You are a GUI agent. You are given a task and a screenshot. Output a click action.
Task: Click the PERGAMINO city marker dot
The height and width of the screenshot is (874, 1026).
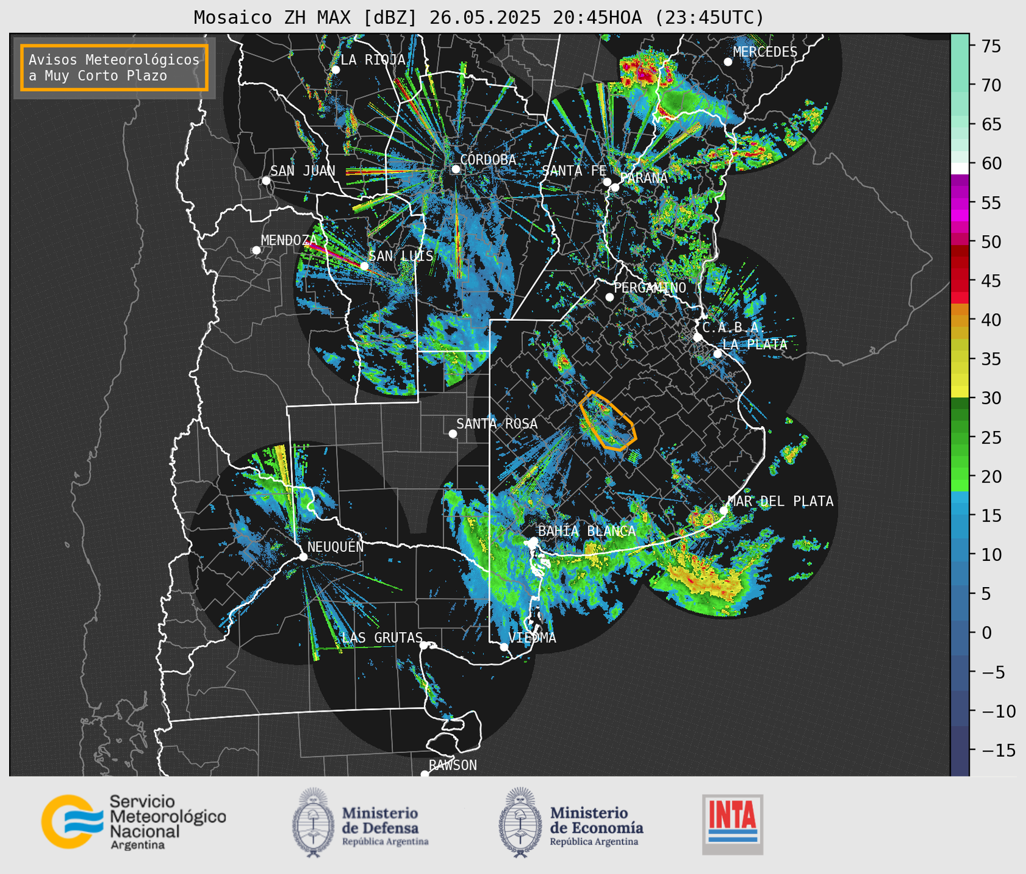tap(609, 297)
